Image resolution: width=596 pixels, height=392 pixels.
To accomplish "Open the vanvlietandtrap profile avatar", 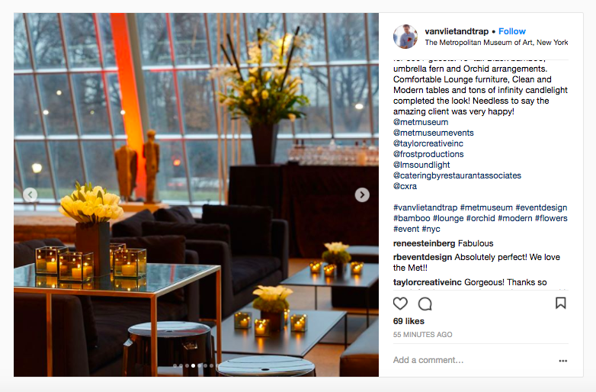I will coord(405,37).
